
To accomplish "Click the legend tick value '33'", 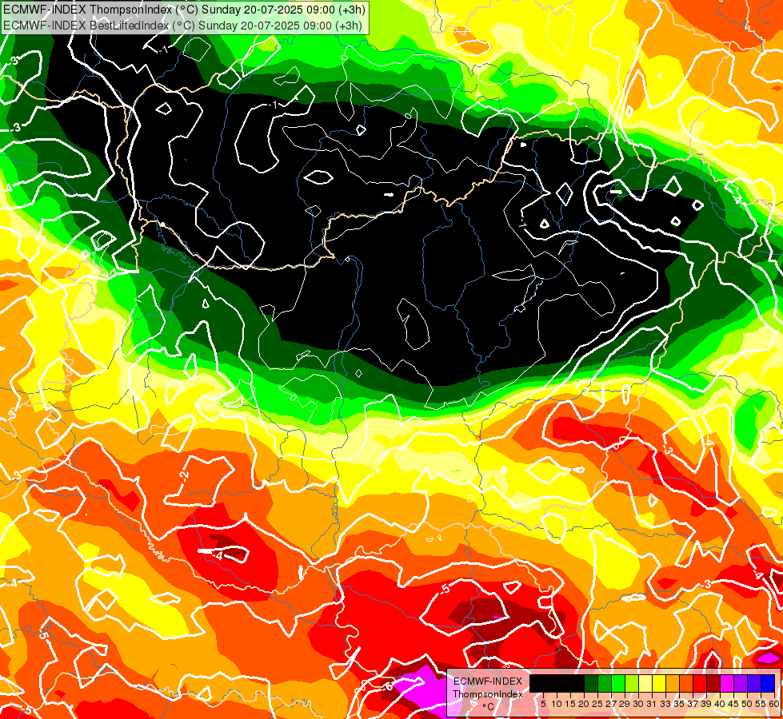I will [665, 704].
